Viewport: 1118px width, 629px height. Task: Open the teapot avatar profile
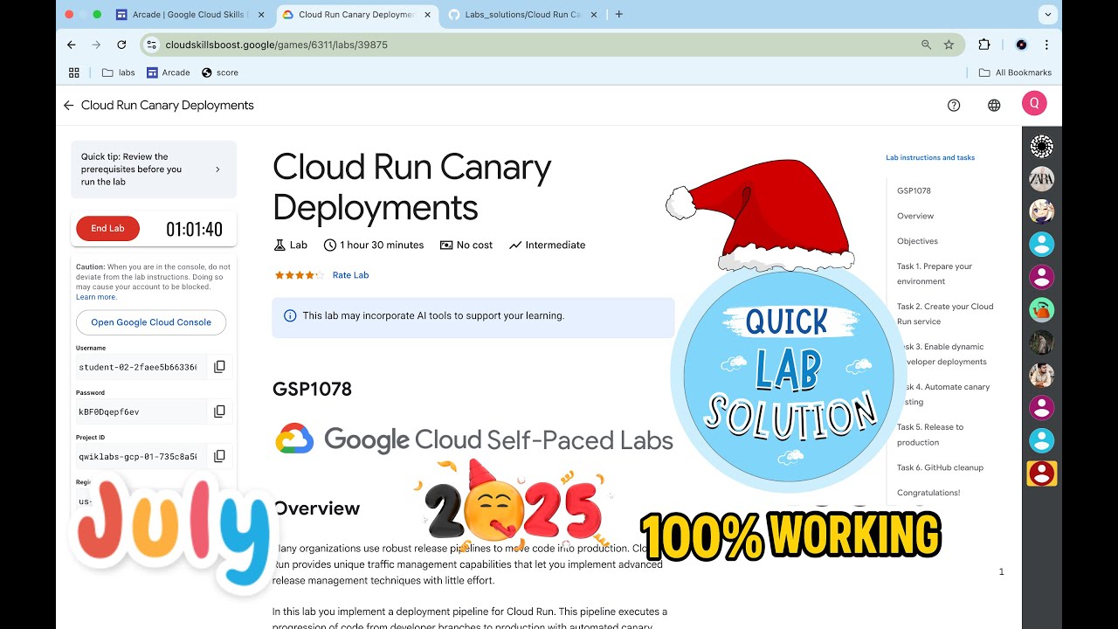point(1041,310)
